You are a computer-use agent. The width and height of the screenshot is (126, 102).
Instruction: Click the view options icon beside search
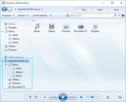coord(68,15)
